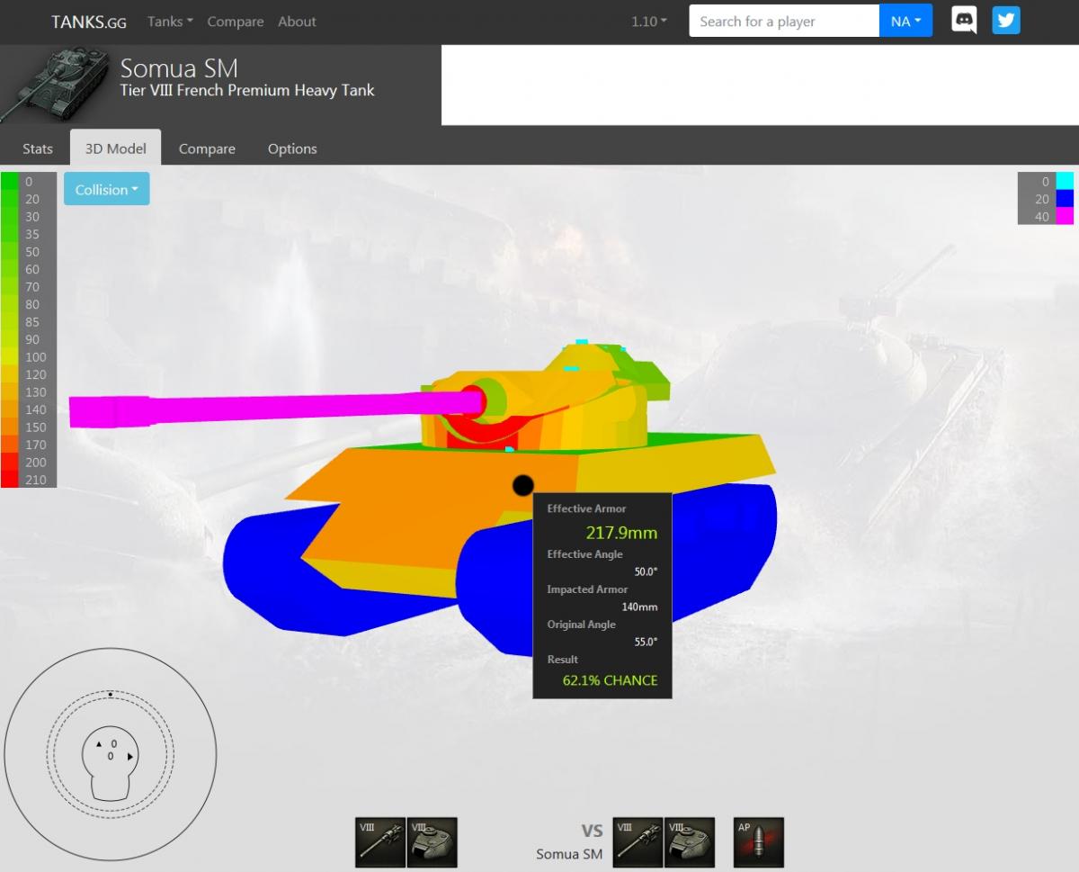Select the first turret module icon in bottom bar
The width and height of the screenshot is (1079, 872).
(x=432, y=842)
